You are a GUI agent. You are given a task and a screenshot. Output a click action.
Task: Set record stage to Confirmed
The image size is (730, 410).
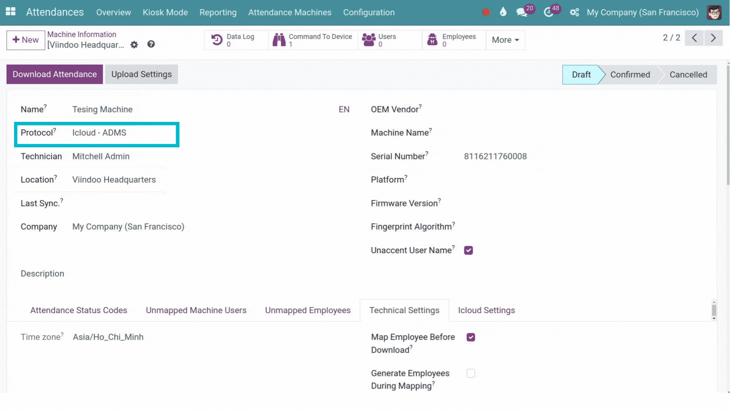(630, 74)
